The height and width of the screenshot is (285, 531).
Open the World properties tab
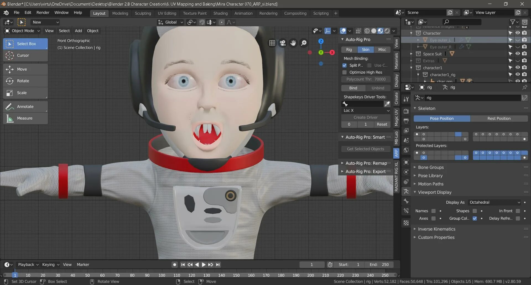point(406,150)
